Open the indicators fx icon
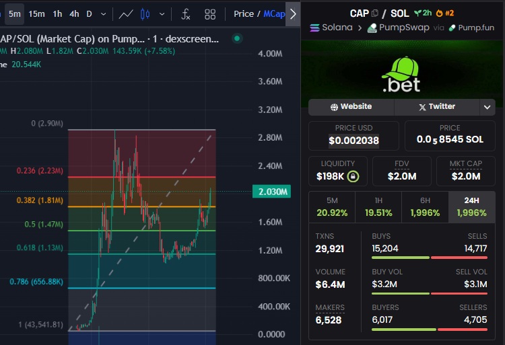 [186, 14]
